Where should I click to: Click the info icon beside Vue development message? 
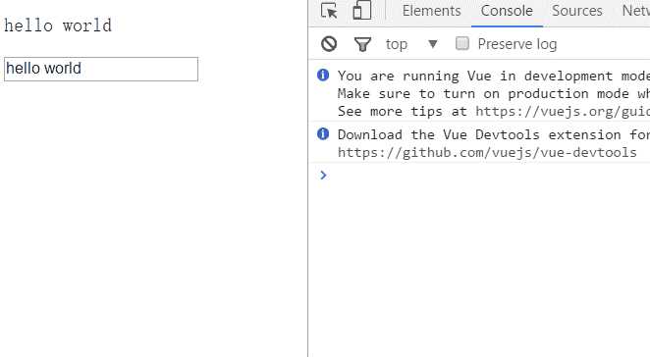[323, 75]
